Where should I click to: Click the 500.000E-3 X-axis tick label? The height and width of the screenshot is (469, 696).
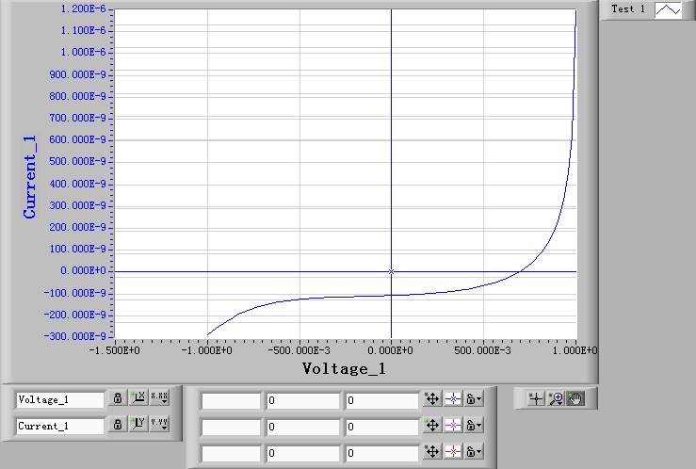482,350
